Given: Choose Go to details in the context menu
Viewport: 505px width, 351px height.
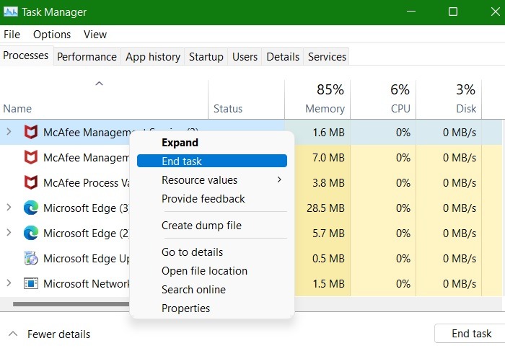Looking at the screenshot, I should tap(212, 252).
